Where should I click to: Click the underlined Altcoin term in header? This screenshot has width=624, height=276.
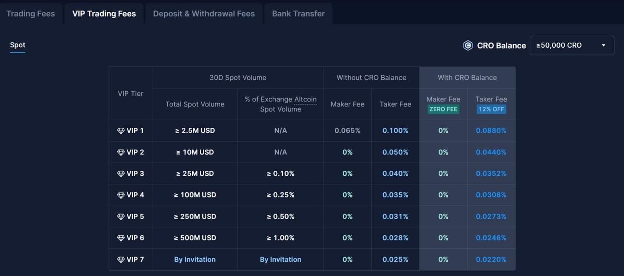305,100
